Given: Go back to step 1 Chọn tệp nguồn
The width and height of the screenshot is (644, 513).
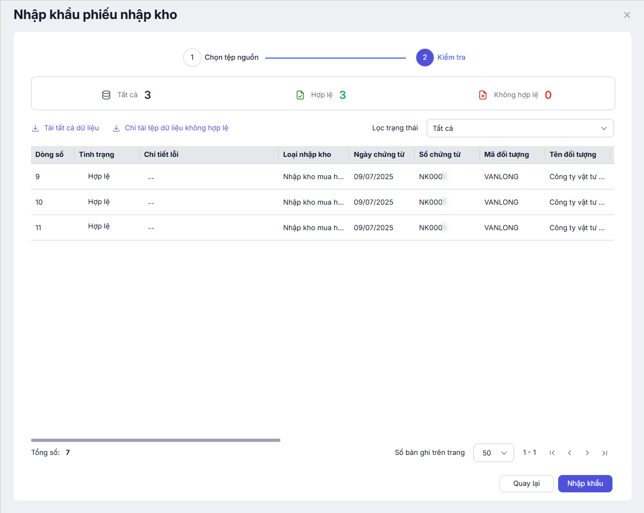Looking at the screenshot, I should click(192, 58).
